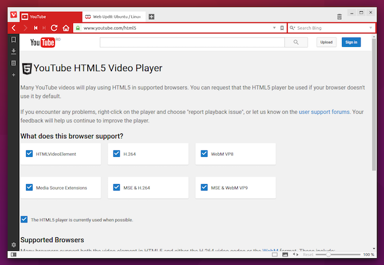Click the HTML5 shield logo
384x265 pixels.
pyautogui.click(x=27, y=69)
